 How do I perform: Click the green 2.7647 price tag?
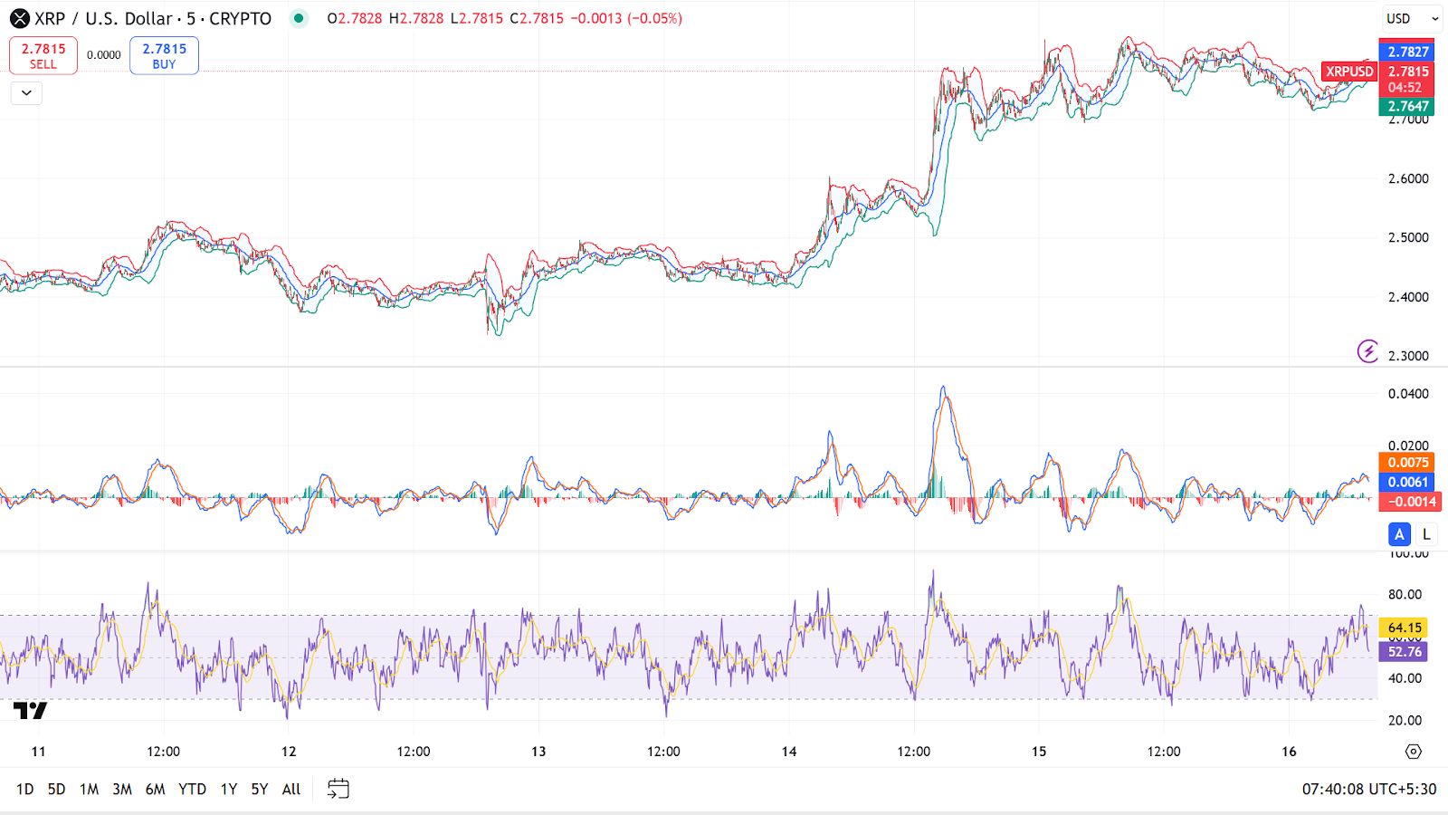(x=1407, y=106)
